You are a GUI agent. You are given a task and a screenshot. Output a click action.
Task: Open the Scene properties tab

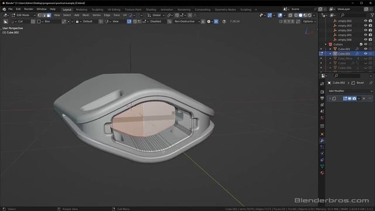(x=322, y=111)
